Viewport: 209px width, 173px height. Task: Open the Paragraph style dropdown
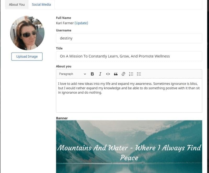[x=72, y=74]
